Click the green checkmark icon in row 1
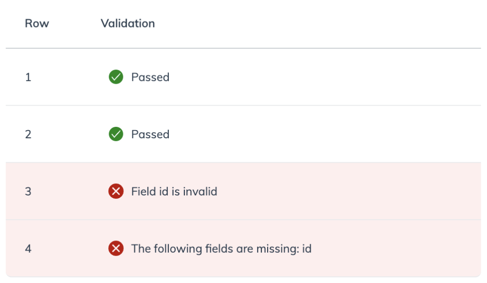This screenshot has height=283, width=487. [116, 77]
